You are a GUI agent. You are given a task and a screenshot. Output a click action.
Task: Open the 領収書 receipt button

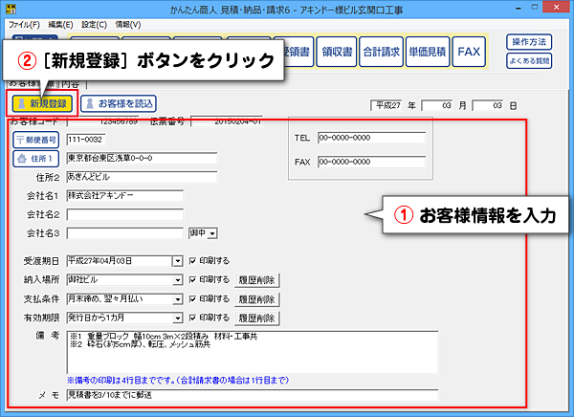point(338,51)
